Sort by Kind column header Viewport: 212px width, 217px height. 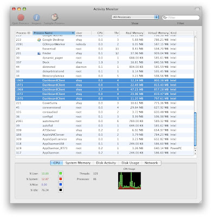click(182, 33)
